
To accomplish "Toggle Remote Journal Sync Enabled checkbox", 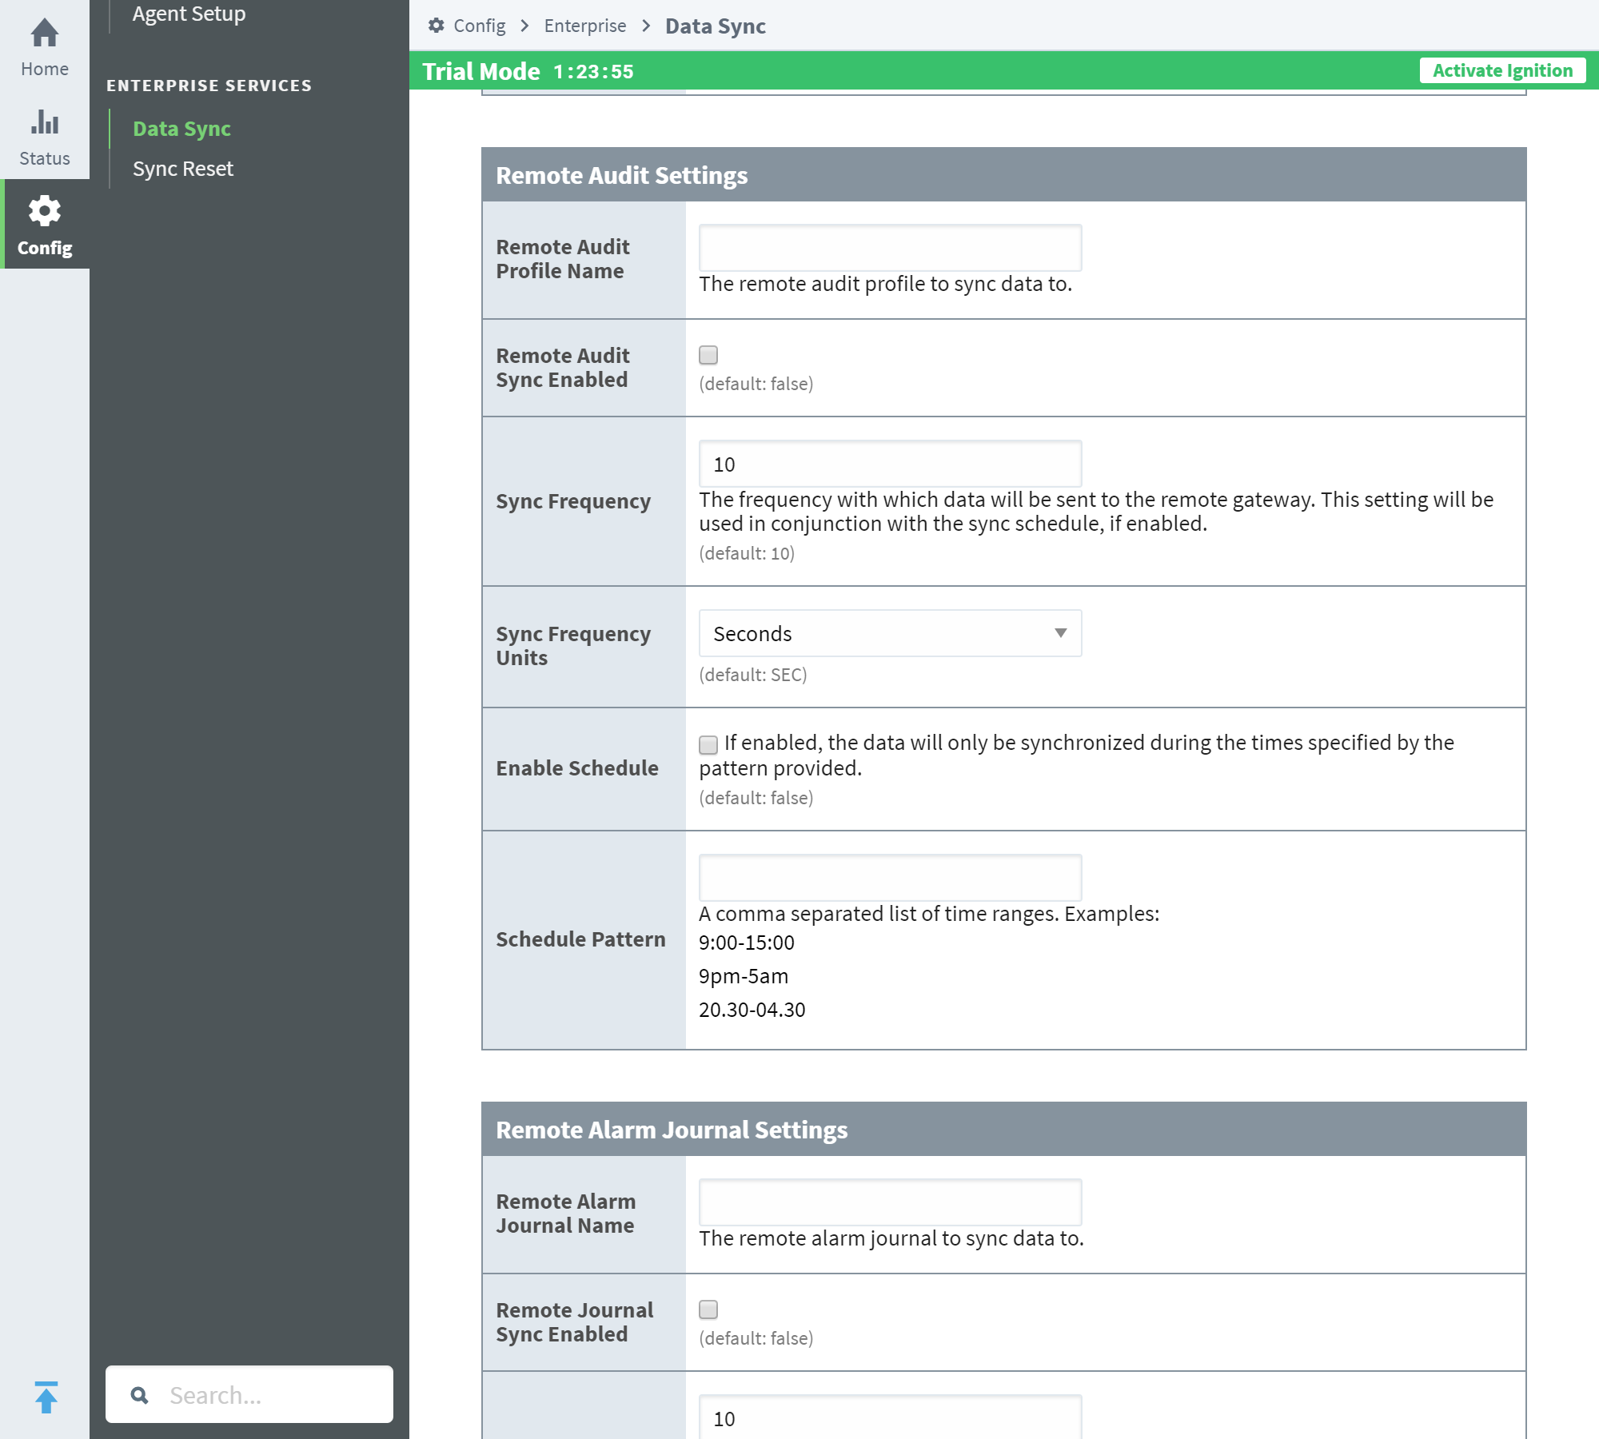I will point(708,1309).
